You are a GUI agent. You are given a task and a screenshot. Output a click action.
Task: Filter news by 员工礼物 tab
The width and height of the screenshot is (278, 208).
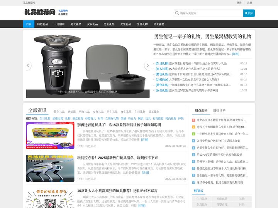coord(154,112)
